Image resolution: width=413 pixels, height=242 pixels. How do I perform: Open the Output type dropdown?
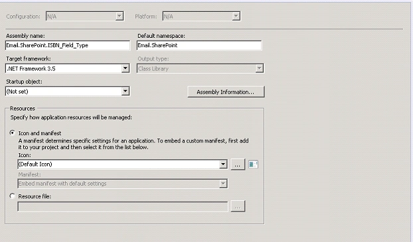coord(200,68)
